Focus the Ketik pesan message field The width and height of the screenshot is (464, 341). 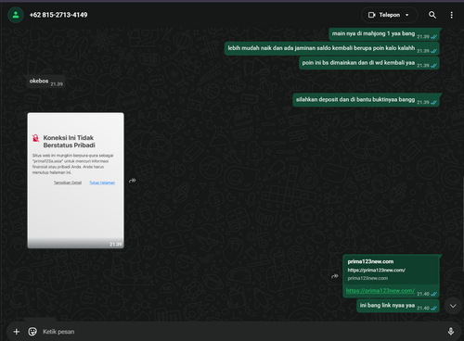click(241, 332)
